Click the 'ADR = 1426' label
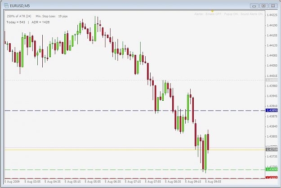281x188 pixels. pyautogui.click(x=40, y=22)
